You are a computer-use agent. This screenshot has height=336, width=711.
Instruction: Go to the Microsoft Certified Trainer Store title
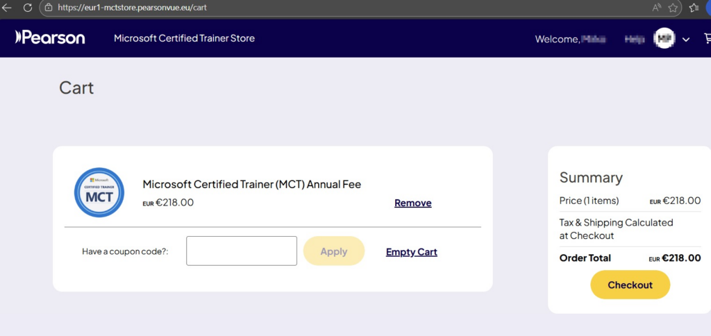[184, 38]
